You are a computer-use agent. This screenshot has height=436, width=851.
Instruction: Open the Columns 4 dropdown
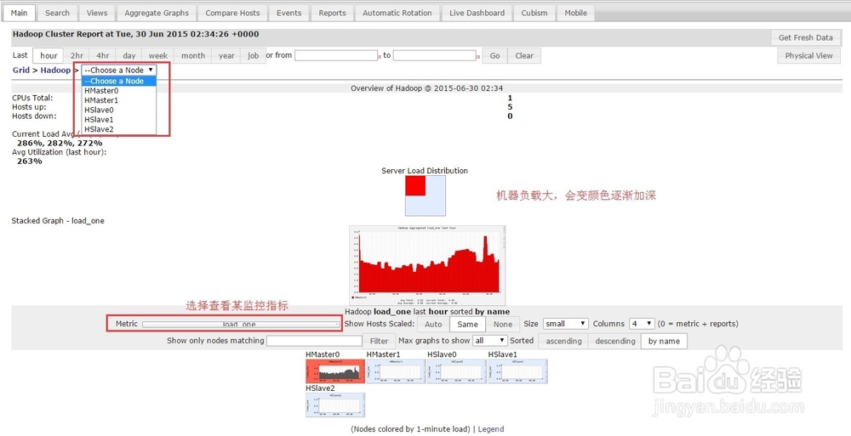point(642,324)
